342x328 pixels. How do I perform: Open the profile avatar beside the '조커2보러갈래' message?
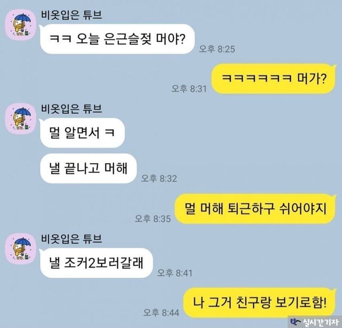pos(21,248)
